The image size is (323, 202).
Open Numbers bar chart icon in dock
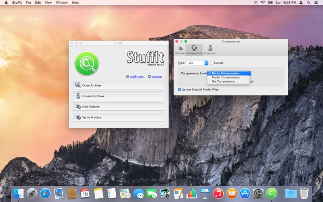[x=191, y=194]
